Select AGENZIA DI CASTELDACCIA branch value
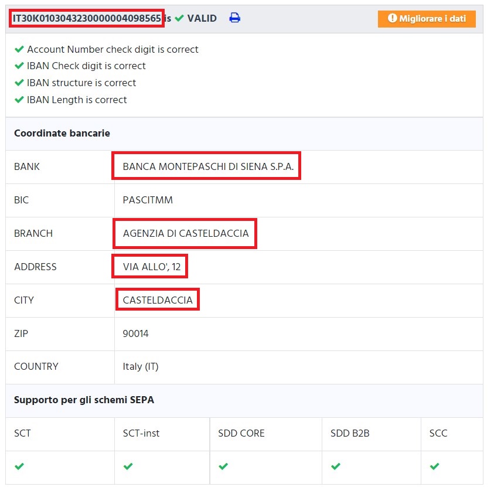Image resolution: width=494 pixels, height=487 pixels. (x=186, y=233)
